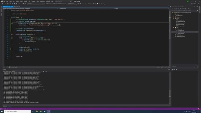The height and width of the screenshot is (113, 201).
Task: Expand the include folder in tree
Action: 174,17
